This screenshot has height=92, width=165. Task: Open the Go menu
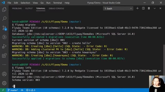coord(42,3)
